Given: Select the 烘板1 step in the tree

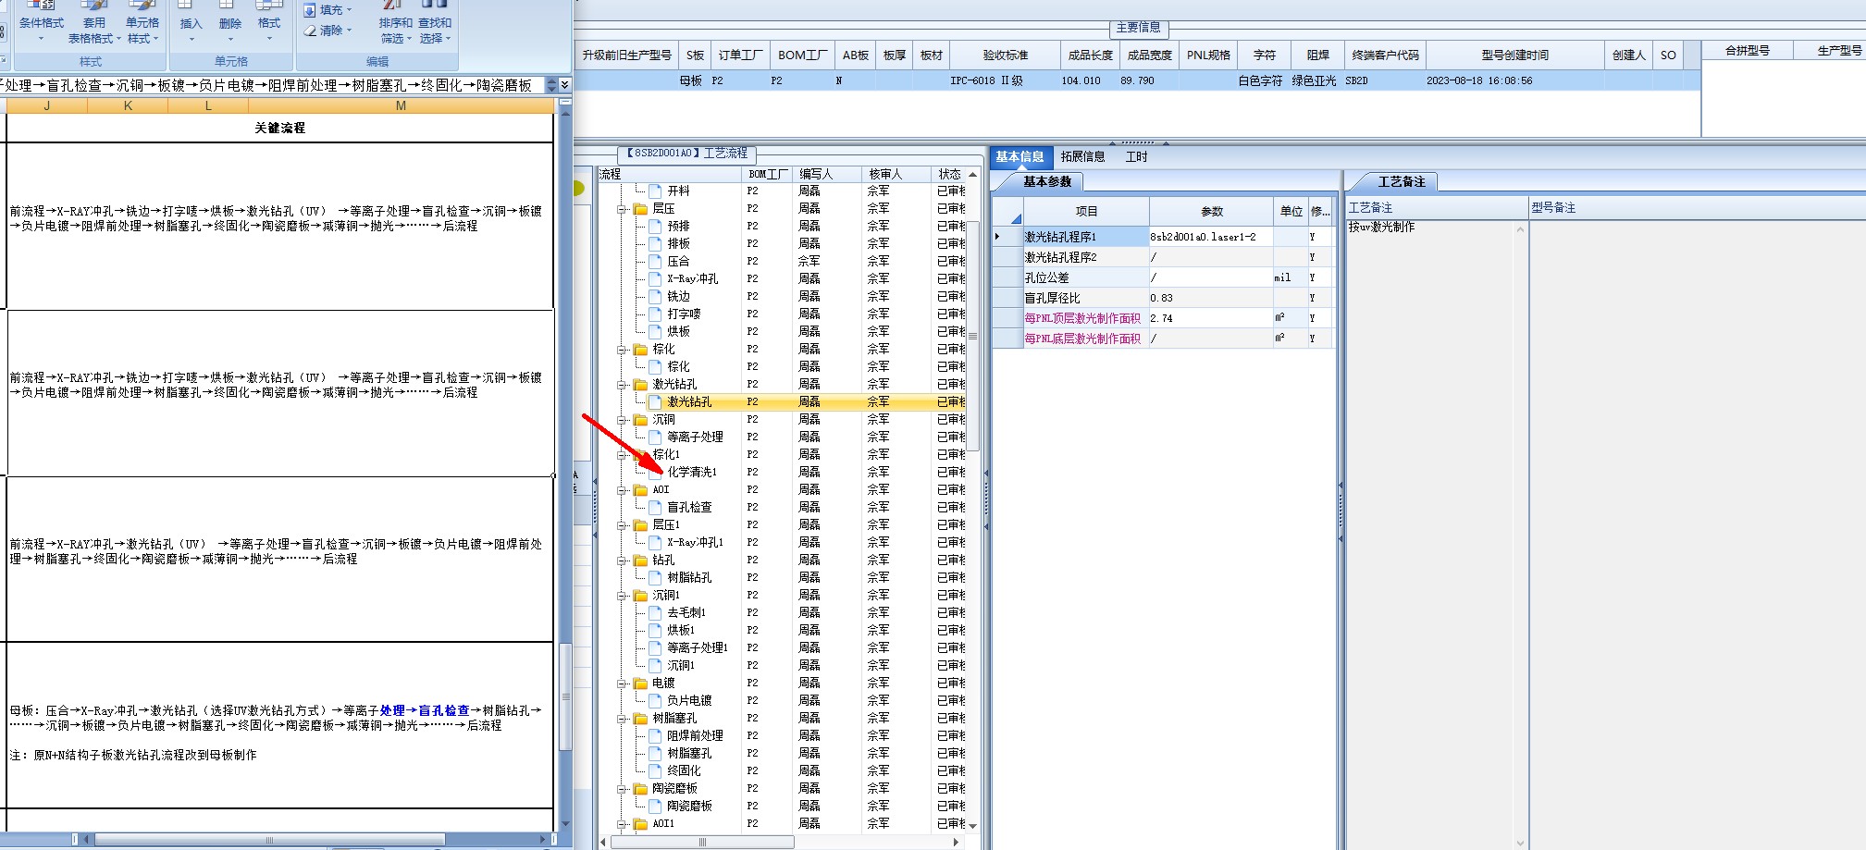Looking at the screenshot, I should (x=681, y=630).
